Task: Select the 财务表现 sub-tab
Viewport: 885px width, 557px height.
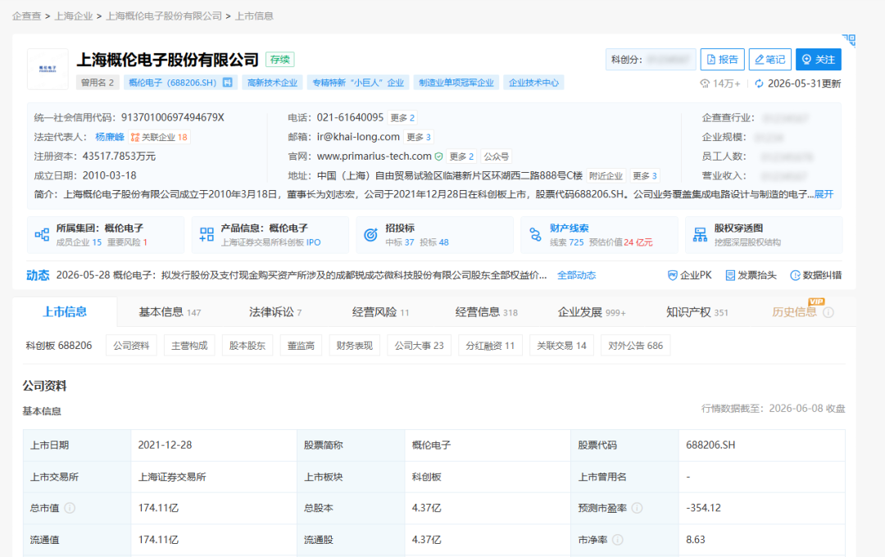Action: [x=355, y=346]
